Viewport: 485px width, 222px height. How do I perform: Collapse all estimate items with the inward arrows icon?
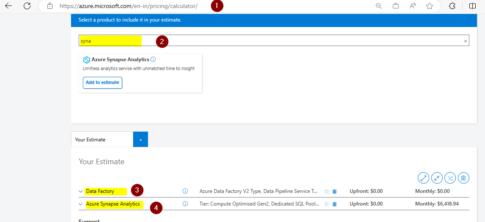click(x=437, y=178)
